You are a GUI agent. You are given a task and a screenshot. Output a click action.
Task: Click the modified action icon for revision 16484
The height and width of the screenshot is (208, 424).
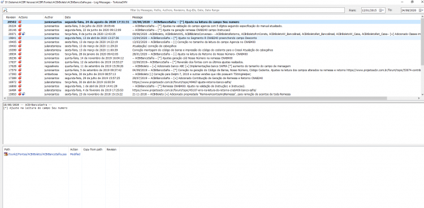point(20,90)
